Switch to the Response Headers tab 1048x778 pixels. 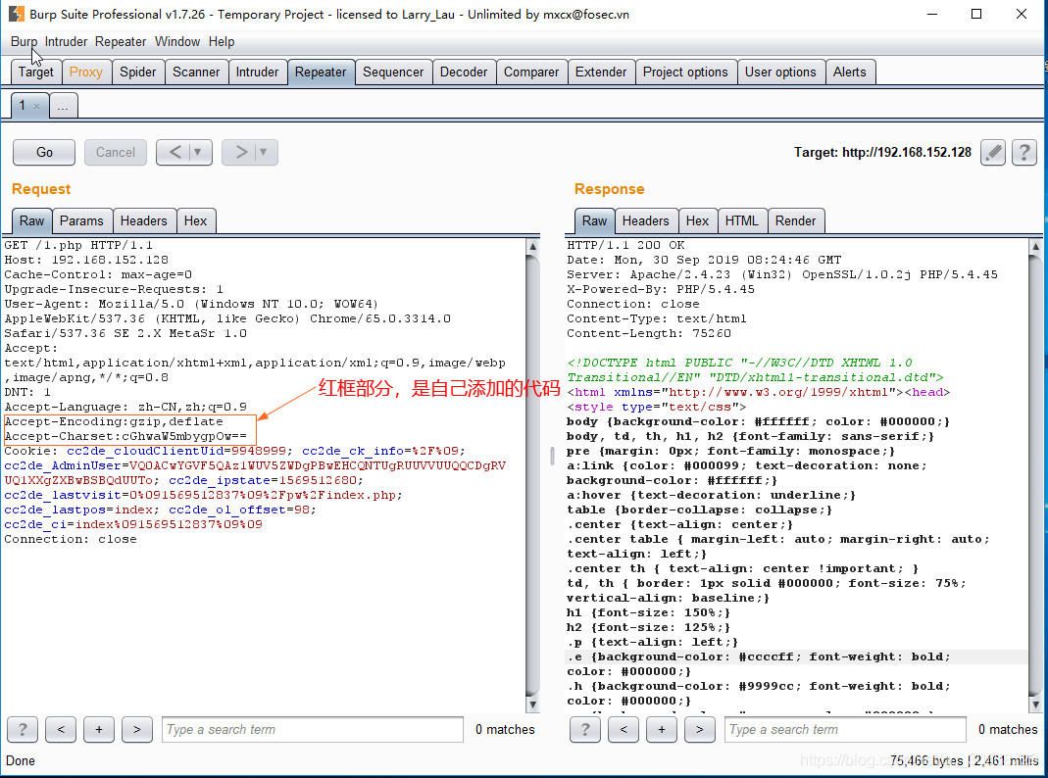pos(646,221)
